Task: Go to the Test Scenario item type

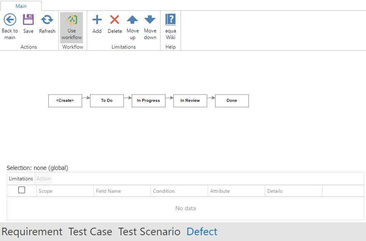Action: coord(149,231)
